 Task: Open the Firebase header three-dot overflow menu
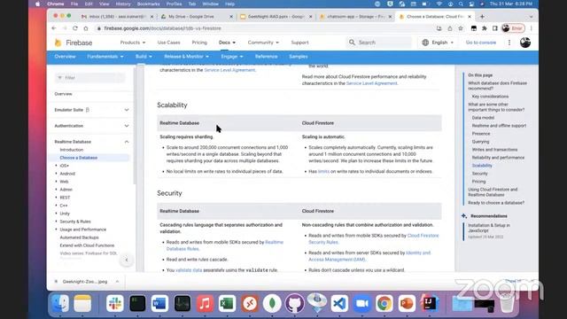509,43
